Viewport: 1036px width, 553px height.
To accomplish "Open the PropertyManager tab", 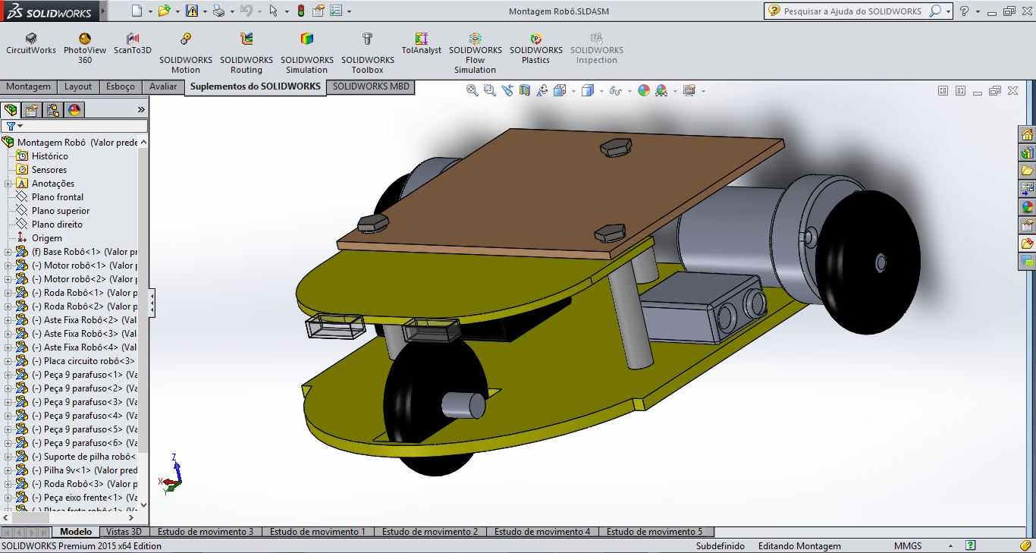I will coord(32,110).
